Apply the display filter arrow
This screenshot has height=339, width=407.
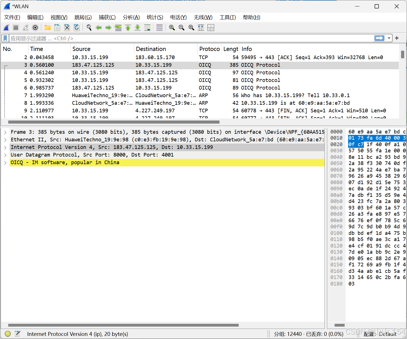pos(379,38)
